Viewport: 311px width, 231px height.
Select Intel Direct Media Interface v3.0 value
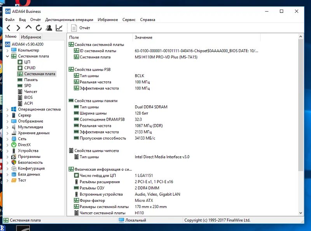tap(162, 157)
